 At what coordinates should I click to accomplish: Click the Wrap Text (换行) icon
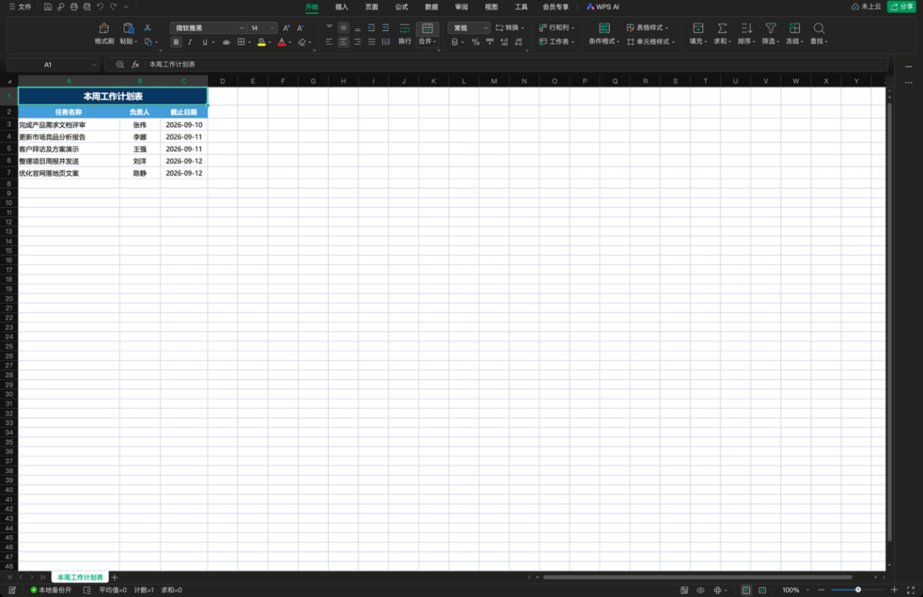pos(404,29)
